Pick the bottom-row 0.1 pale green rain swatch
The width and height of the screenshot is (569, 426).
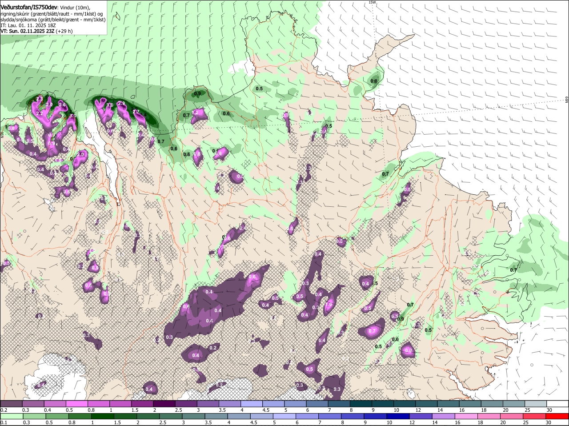11,416
